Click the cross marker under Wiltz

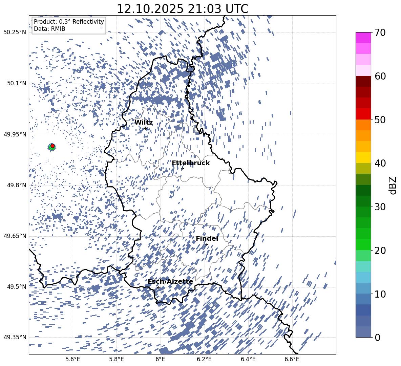[146, 128]
